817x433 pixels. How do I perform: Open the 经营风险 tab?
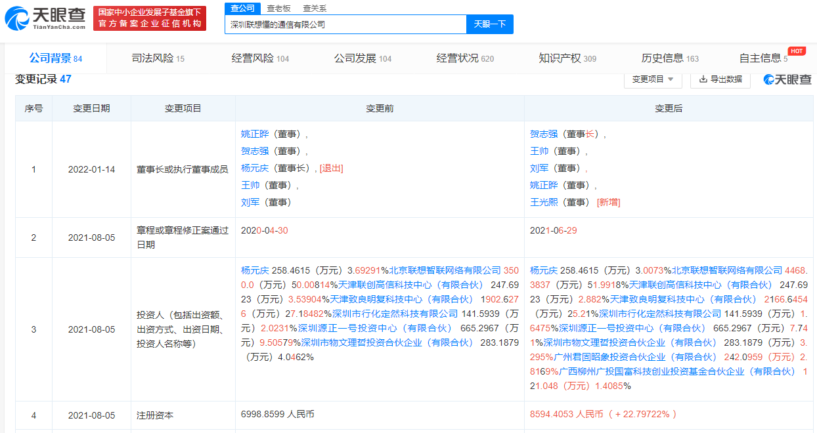point(260,58)
